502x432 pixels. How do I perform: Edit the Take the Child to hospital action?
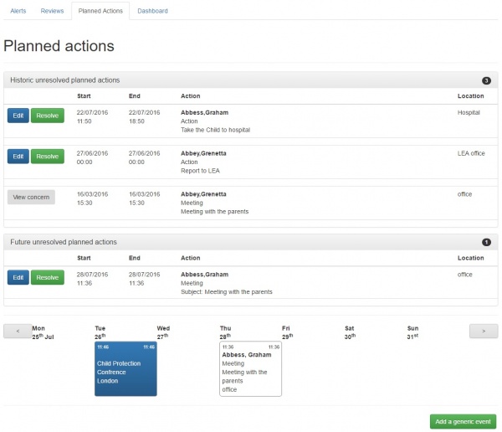click(x=18, y=116)
